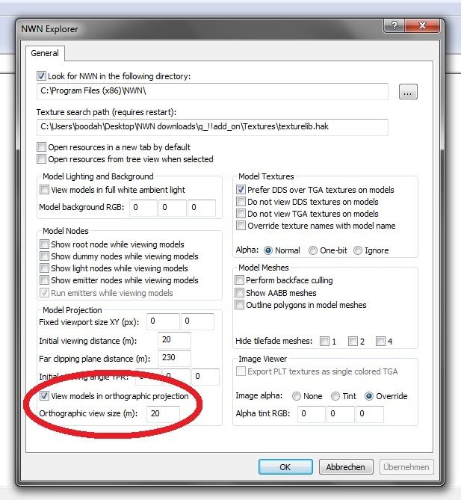
Task: Select the One-bit alpha radio button
Action: pyautogui.click(x=315, y=250)
